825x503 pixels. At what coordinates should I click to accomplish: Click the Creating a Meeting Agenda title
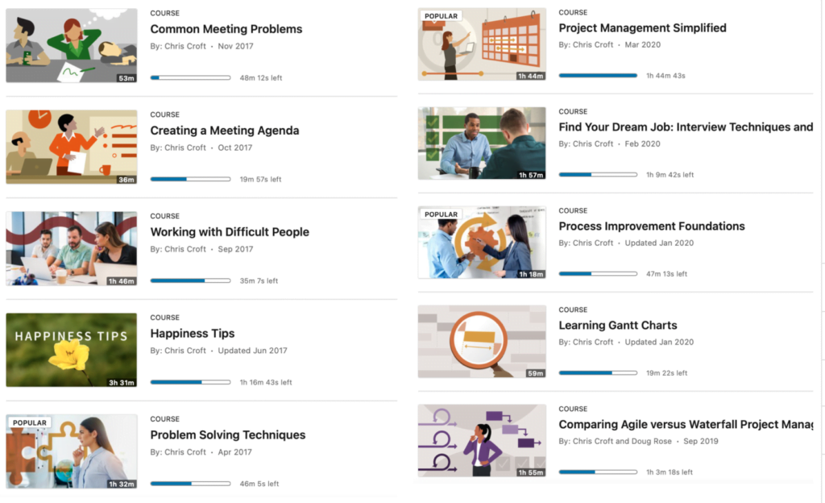point(224,131)
